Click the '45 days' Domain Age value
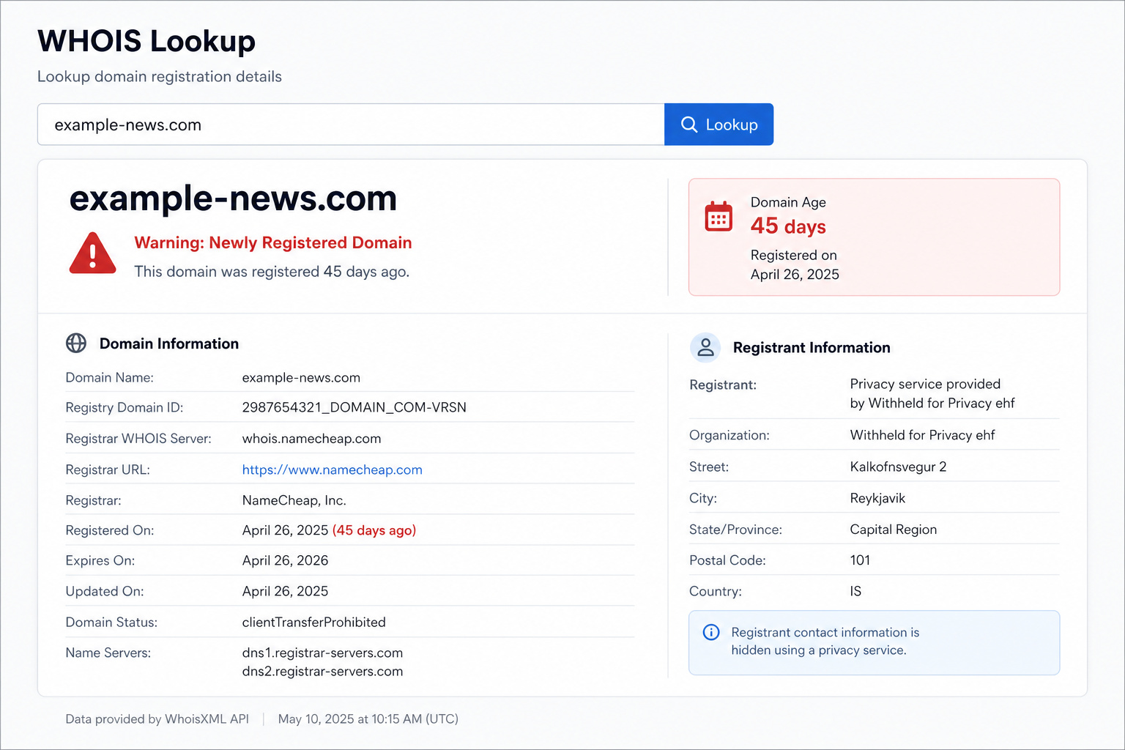Screen dimensions: 1125x750 click(788, 226)
